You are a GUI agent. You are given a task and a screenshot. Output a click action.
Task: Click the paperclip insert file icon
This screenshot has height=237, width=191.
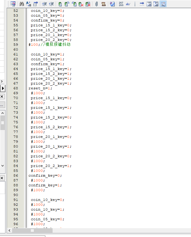[96, 4]
